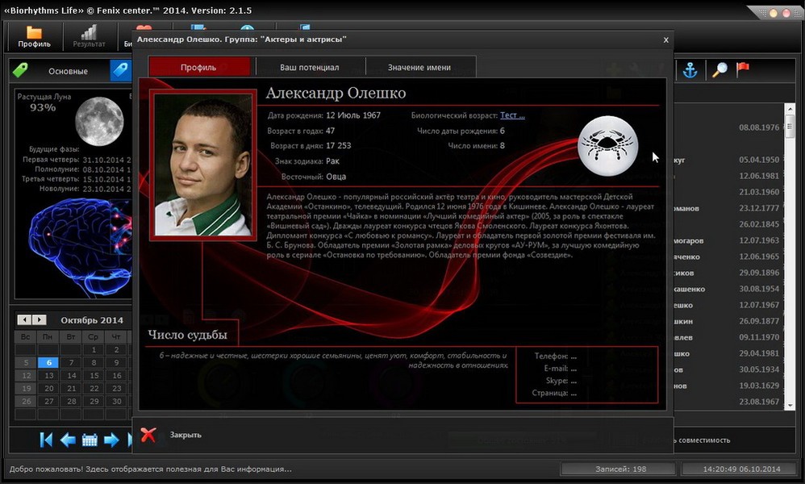Go to previous month in calendar header
The height and width of the screenshot is (484, 805).
pos(25,320)
